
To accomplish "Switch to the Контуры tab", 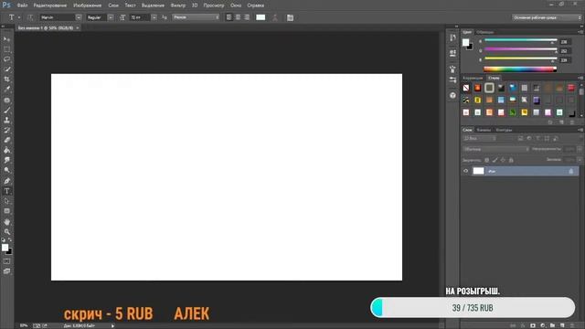I will [504, 130].
